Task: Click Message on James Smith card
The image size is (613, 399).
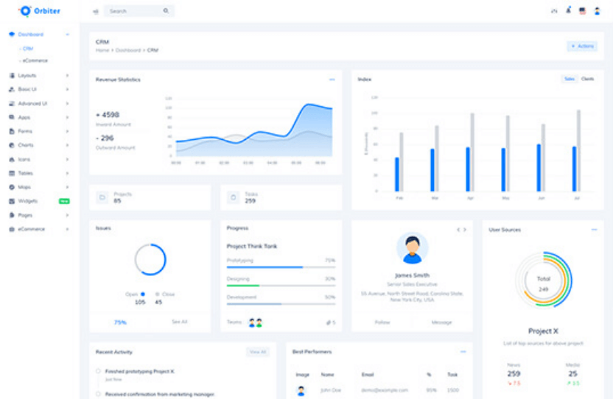Action: tap(441, 322)
